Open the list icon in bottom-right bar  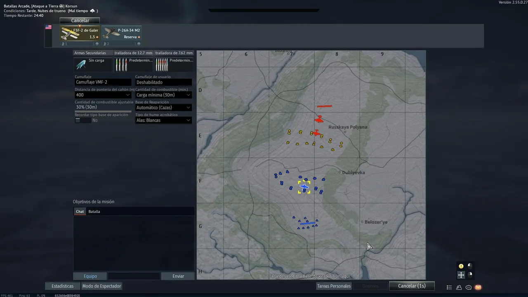click(449, 288)
